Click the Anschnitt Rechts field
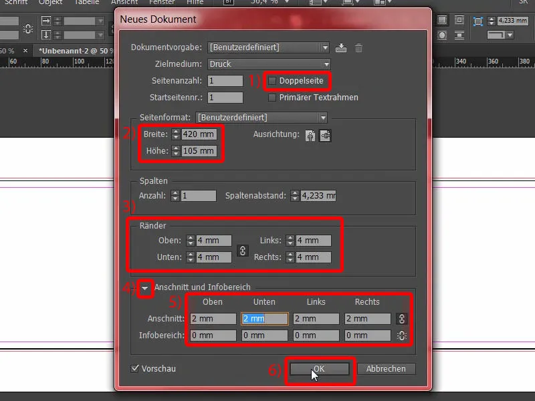The height and width of the screenshot is (401, 535). coord(368,319)
